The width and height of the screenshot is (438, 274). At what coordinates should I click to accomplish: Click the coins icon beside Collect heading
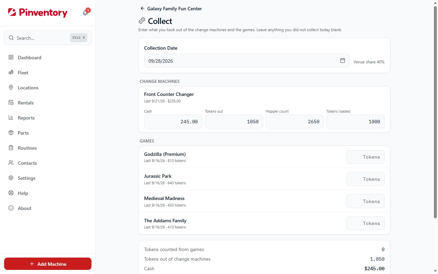tap(142, 21)
